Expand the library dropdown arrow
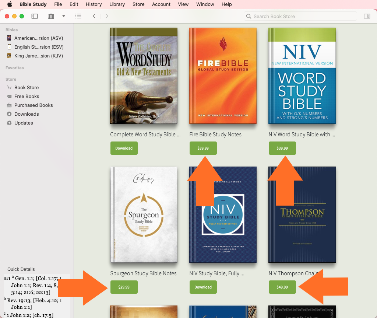377x318 pixels. coord(64,16)
